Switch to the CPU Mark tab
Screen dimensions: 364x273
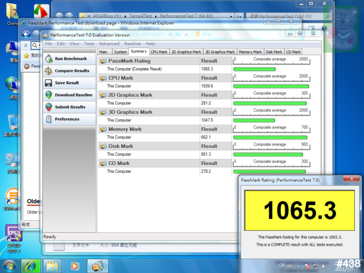tap(159, 52)
